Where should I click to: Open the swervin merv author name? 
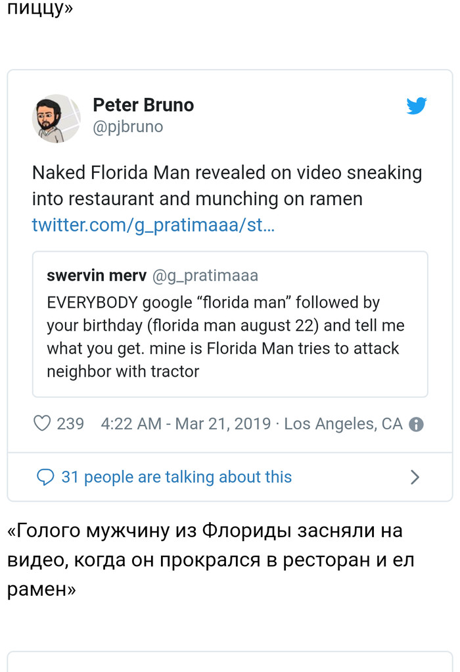96,275
